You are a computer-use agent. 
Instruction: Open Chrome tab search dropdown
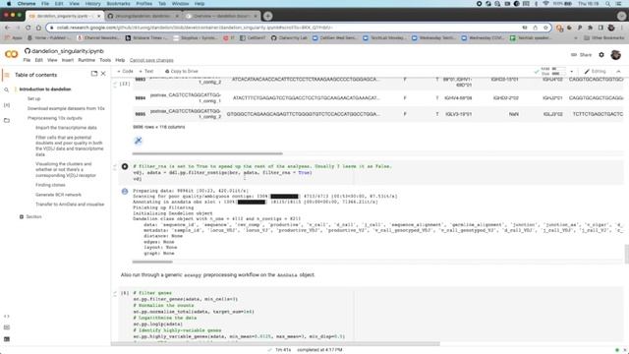coord(622,16)
